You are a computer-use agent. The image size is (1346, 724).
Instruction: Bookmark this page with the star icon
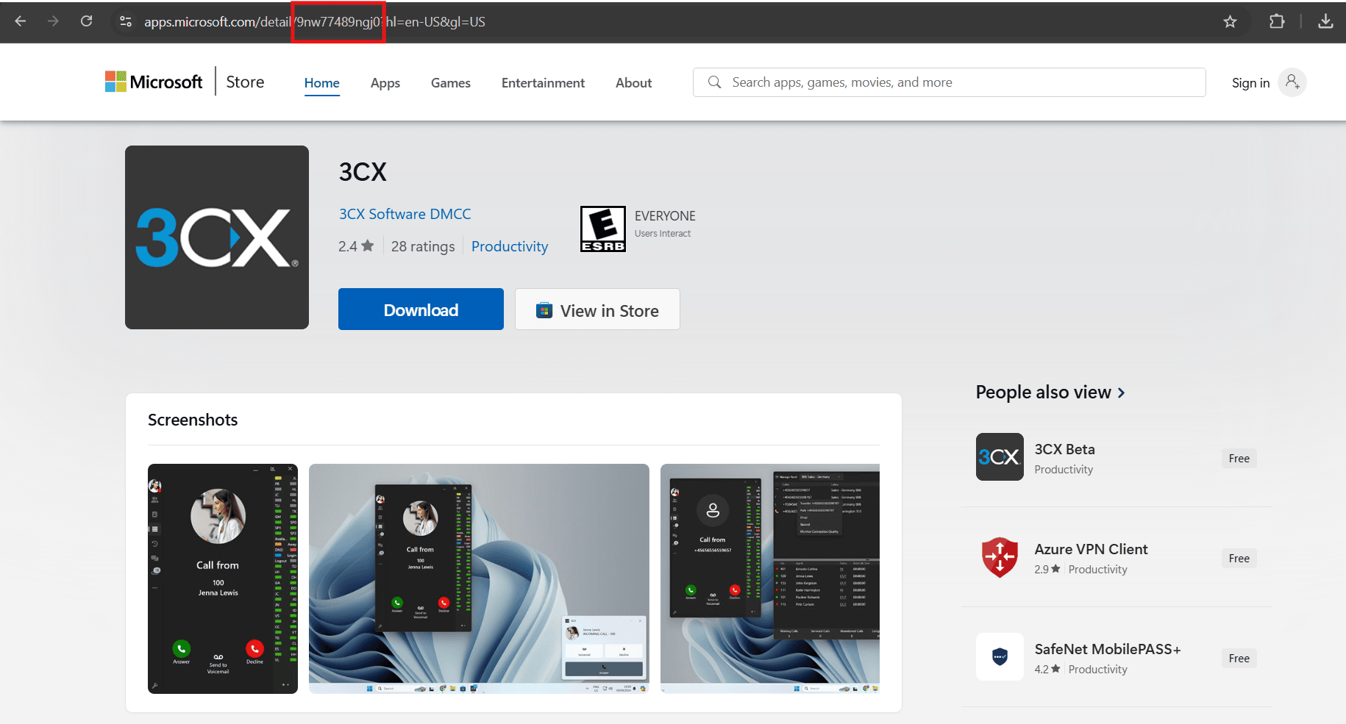(x=1231, y=21)
